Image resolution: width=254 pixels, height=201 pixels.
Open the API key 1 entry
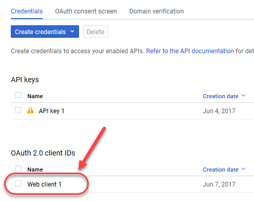(x=52, y=111)
